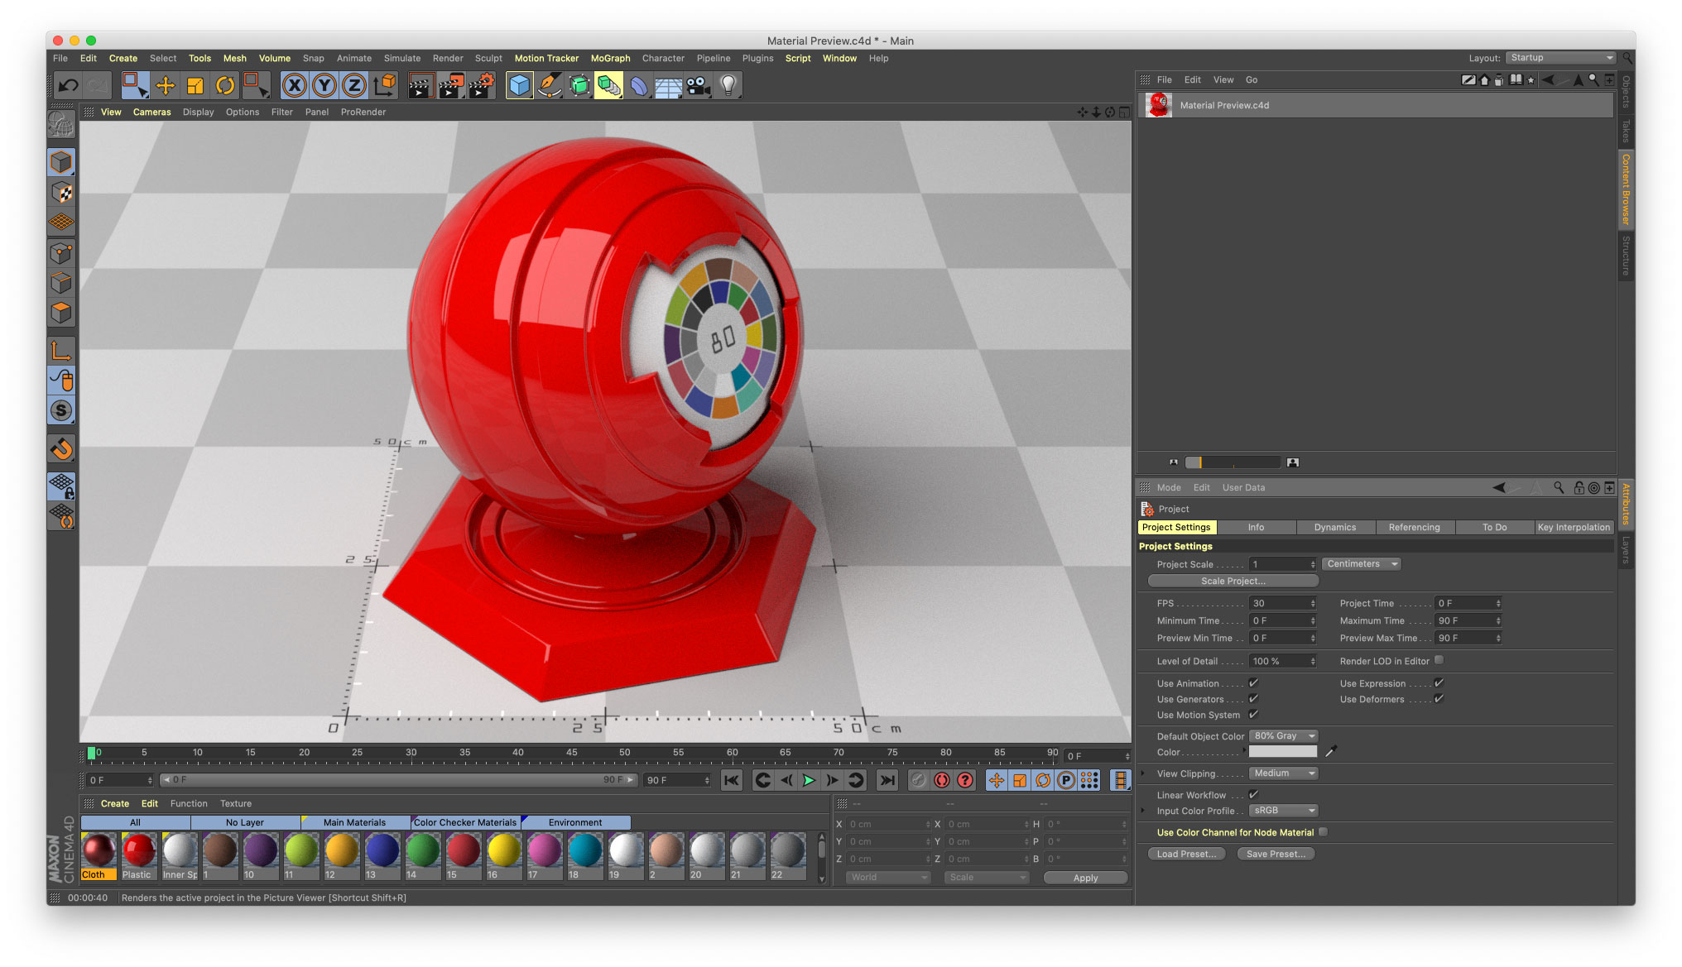Toggle Z axis lock

(x=354, y=85)
